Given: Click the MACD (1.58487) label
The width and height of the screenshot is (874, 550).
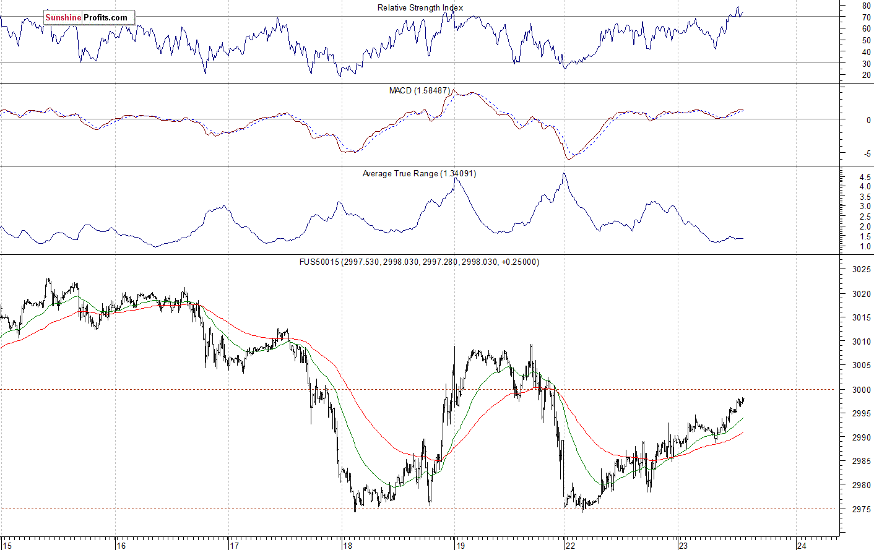Looking at the screenshot, I should (420, 90).
